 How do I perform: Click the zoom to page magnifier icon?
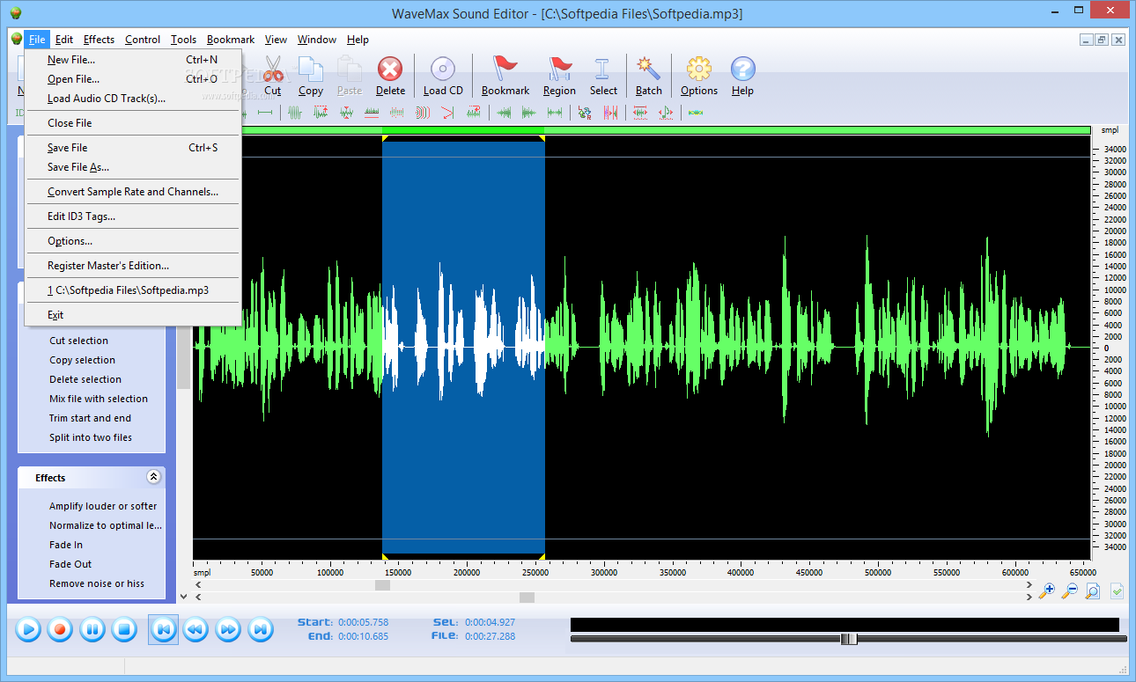pyautogui.click(x=1092, y=591)
